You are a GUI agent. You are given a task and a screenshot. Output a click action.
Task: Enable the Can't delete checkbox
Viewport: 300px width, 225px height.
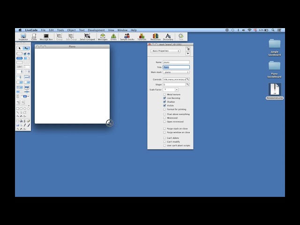pos(165,138)
